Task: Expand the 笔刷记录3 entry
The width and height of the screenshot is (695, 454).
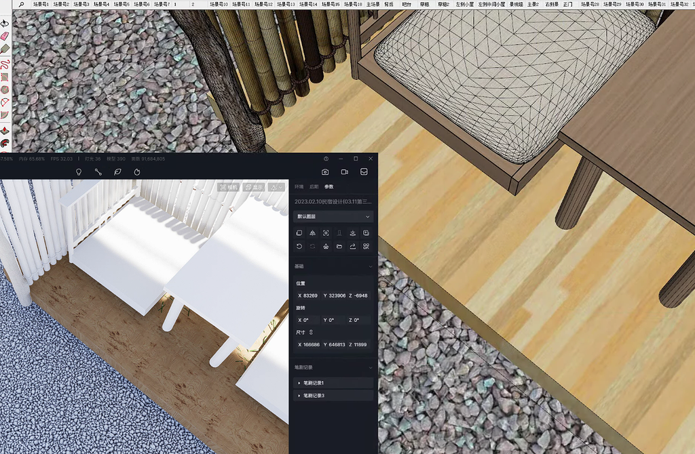Action: pos(333,396)
